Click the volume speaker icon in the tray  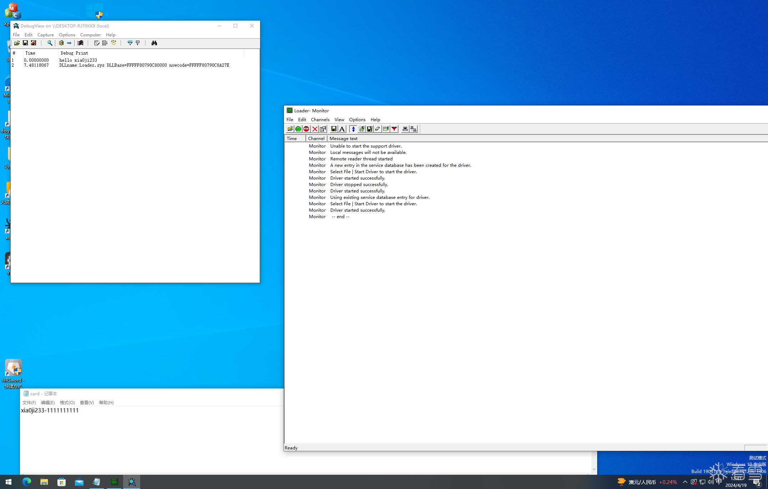point(711,482)
